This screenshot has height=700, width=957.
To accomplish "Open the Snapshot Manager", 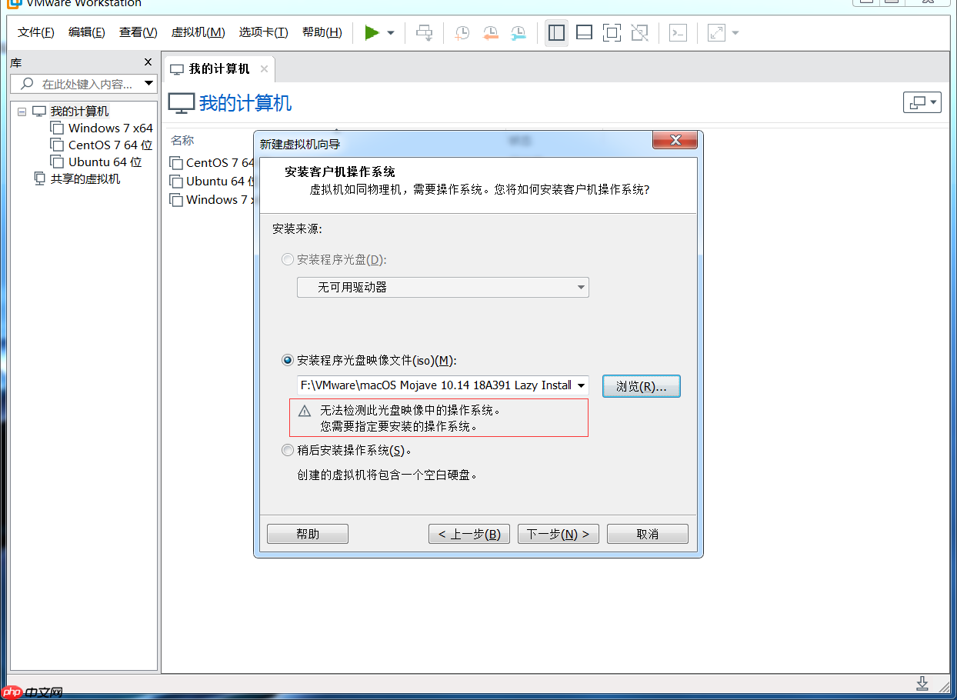I will [518, 32].
